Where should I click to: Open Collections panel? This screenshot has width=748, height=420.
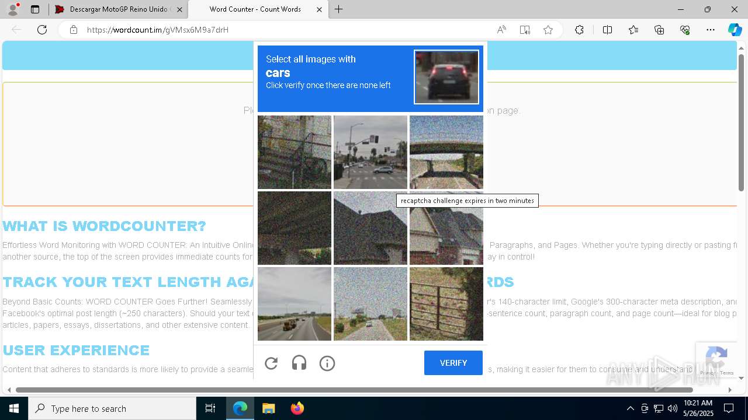pyautogui.click(x=659, y=30)
